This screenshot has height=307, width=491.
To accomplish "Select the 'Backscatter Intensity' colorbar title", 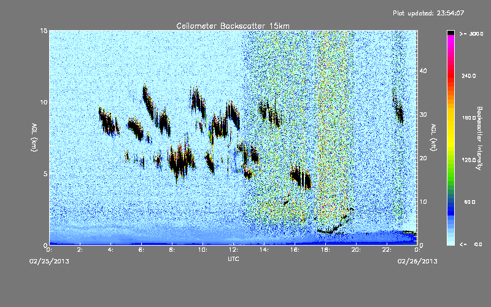I will tap(479, 138).
